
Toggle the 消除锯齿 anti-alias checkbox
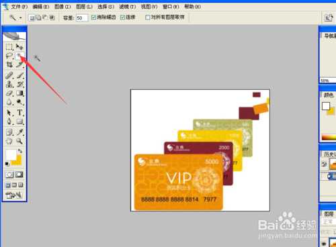click(x=94, y=17)
